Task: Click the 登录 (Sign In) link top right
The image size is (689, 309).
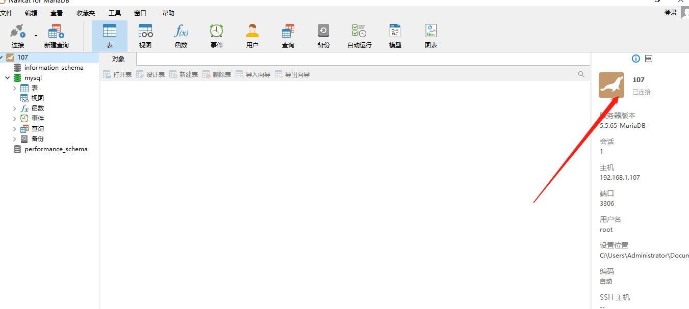Action: [670, 12]
